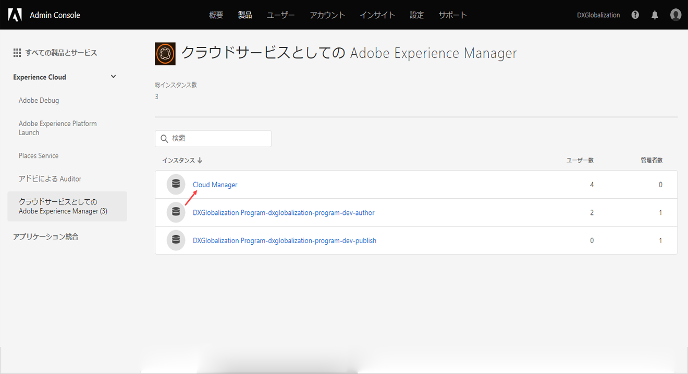Click the DXGlobalization organization name
The image size is (688, 374).
598,15
